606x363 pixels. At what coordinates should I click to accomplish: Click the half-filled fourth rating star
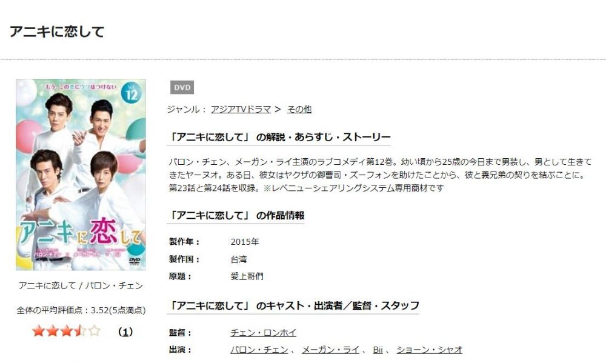tap(81, 331)
